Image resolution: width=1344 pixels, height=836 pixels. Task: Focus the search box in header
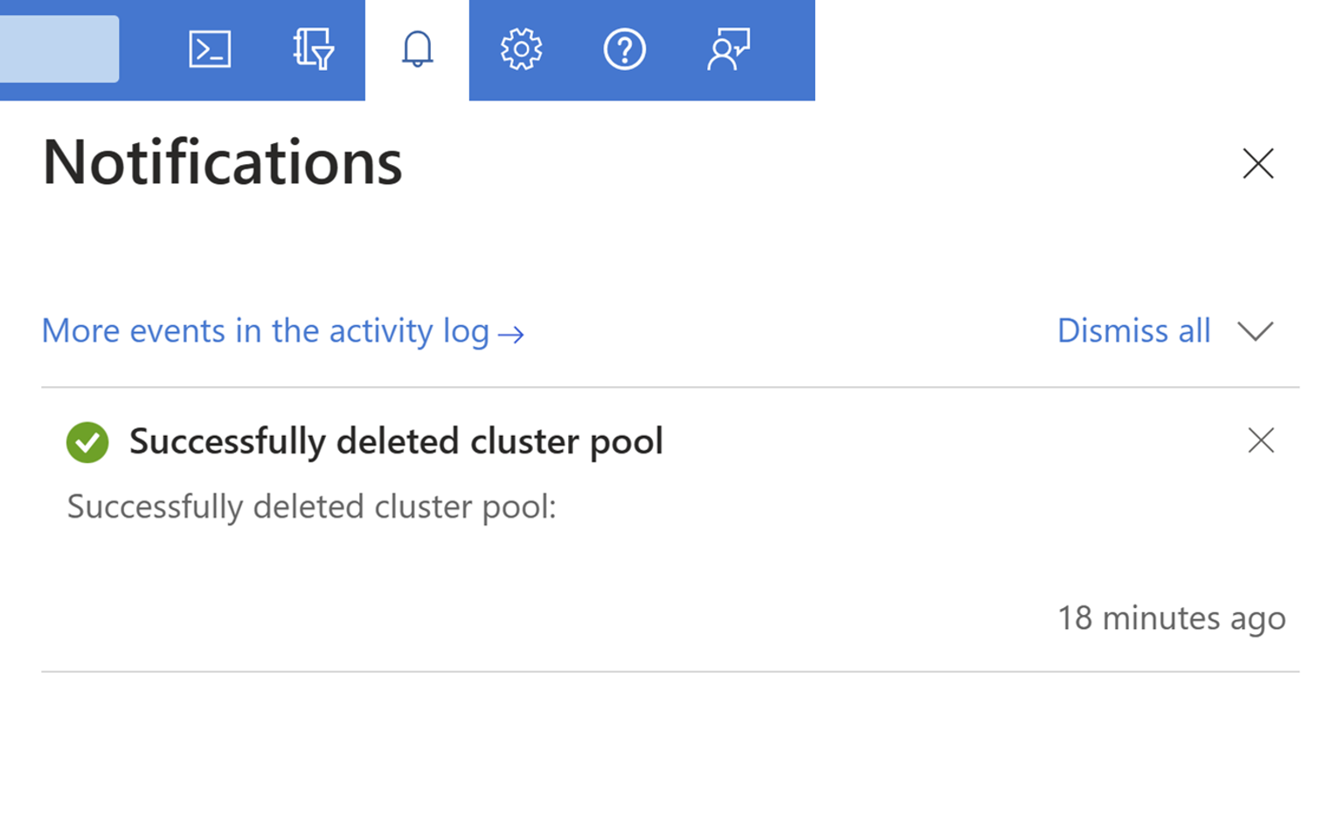click(x=58, y=49)
